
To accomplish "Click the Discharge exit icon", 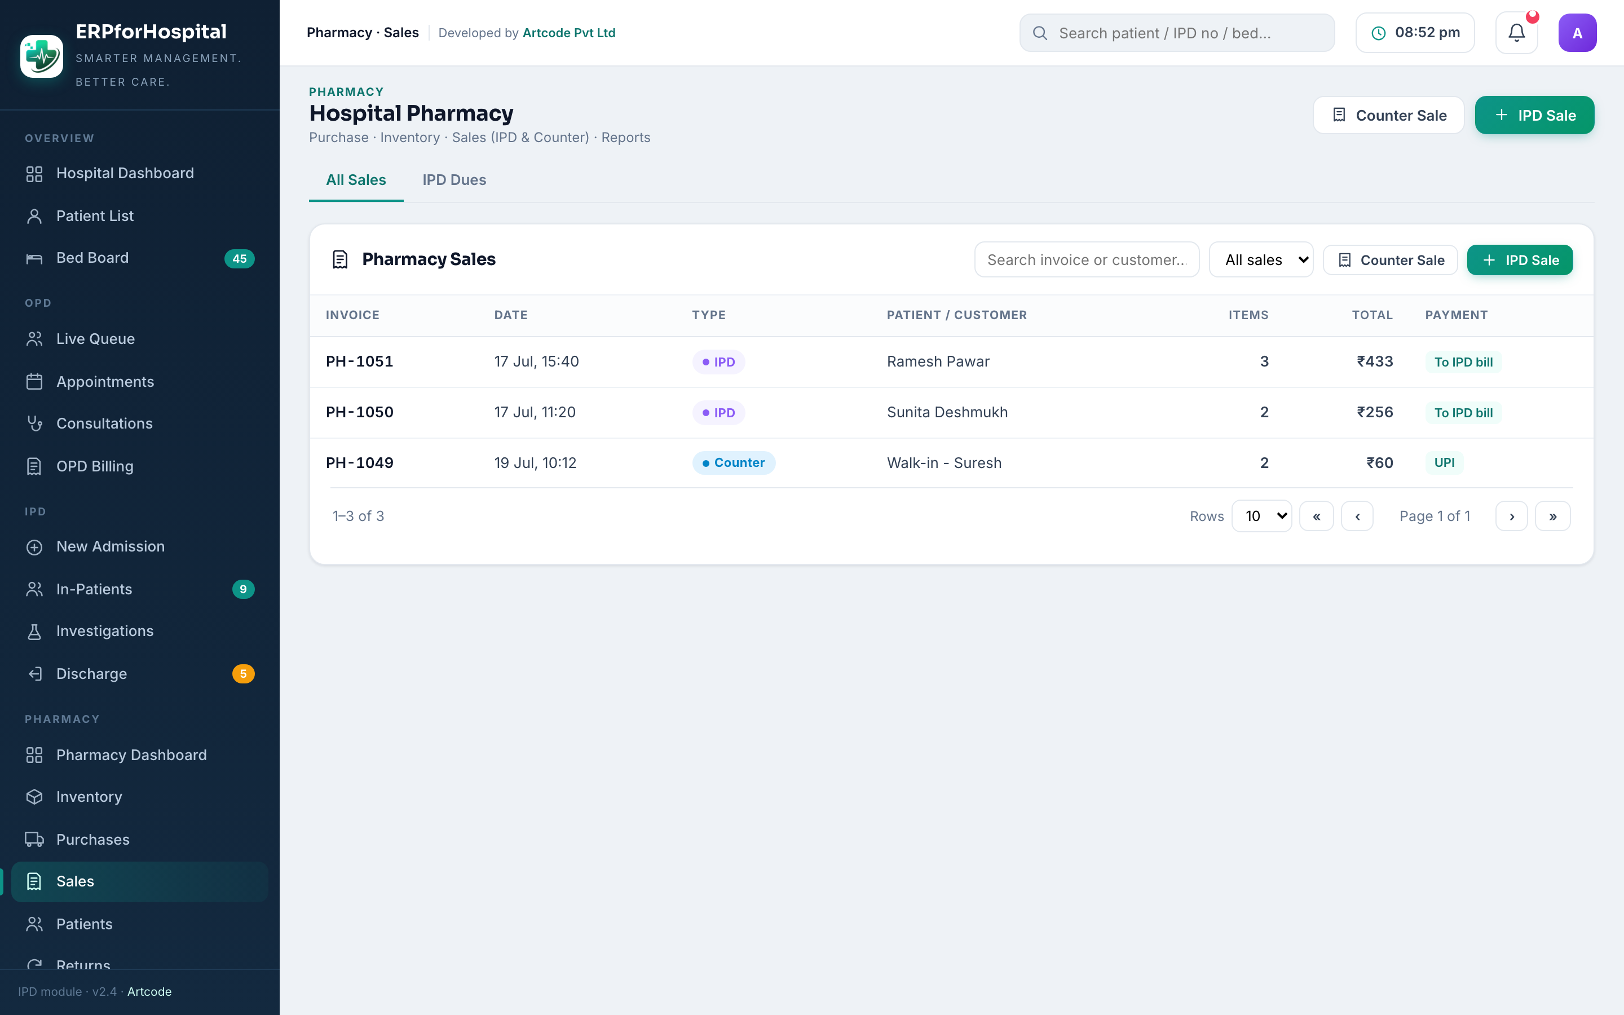I will click(x=34, y=674).
